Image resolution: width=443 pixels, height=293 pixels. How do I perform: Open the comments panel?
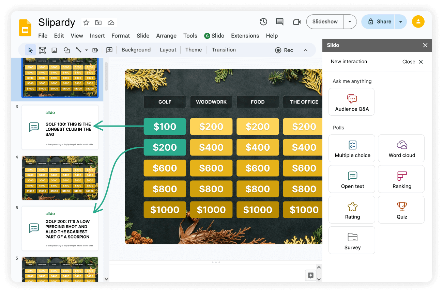pyautogui.click(x=279, y=21)
